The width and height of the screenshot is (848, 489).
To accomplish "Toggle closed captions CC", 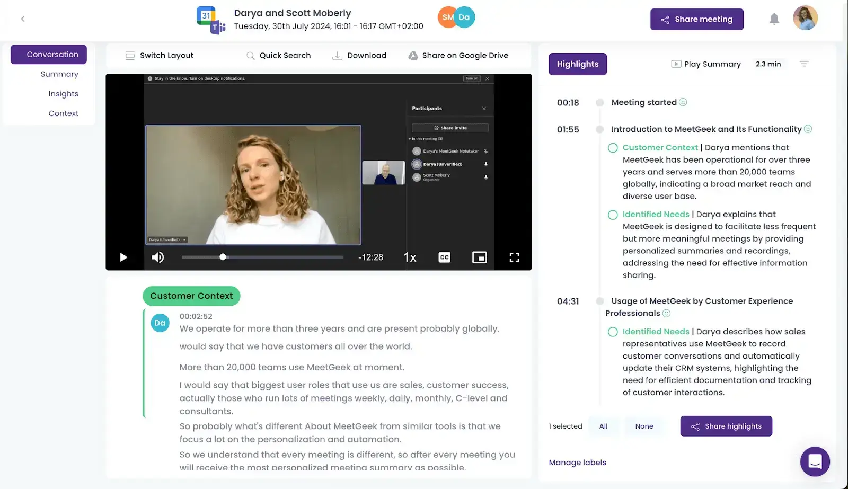I will point(445,257).
